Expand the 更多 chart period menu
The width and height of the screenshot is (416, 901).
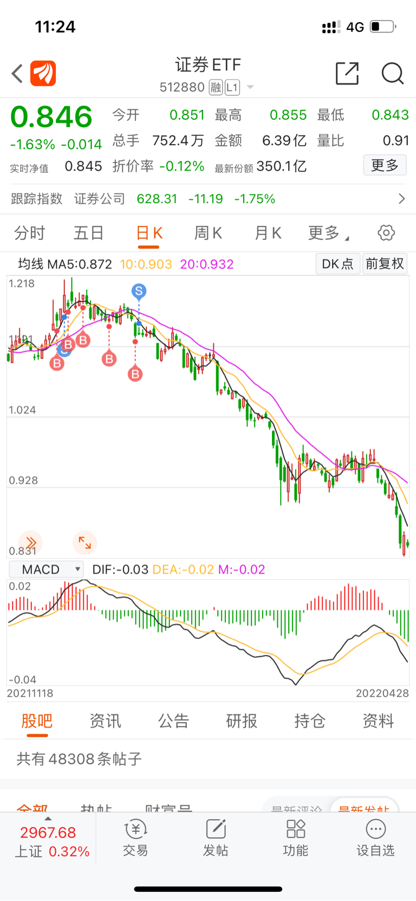click(x=328, y=233)
